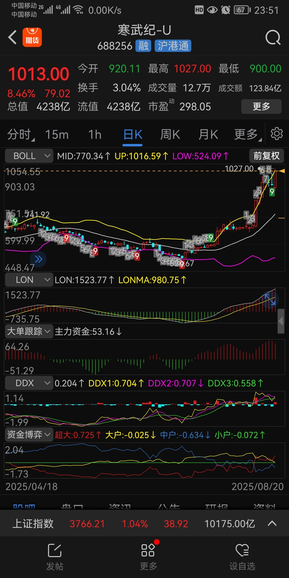This screenshot has height=578, width=289.
Task: Open the 更多 grid icon at bottom
Action: 148,556
